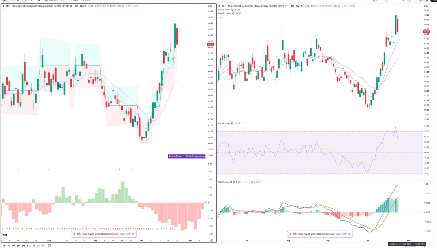Click flag icon on left chart data notice
The height and width of the screenshot is (248, 437).
[75, 234]
